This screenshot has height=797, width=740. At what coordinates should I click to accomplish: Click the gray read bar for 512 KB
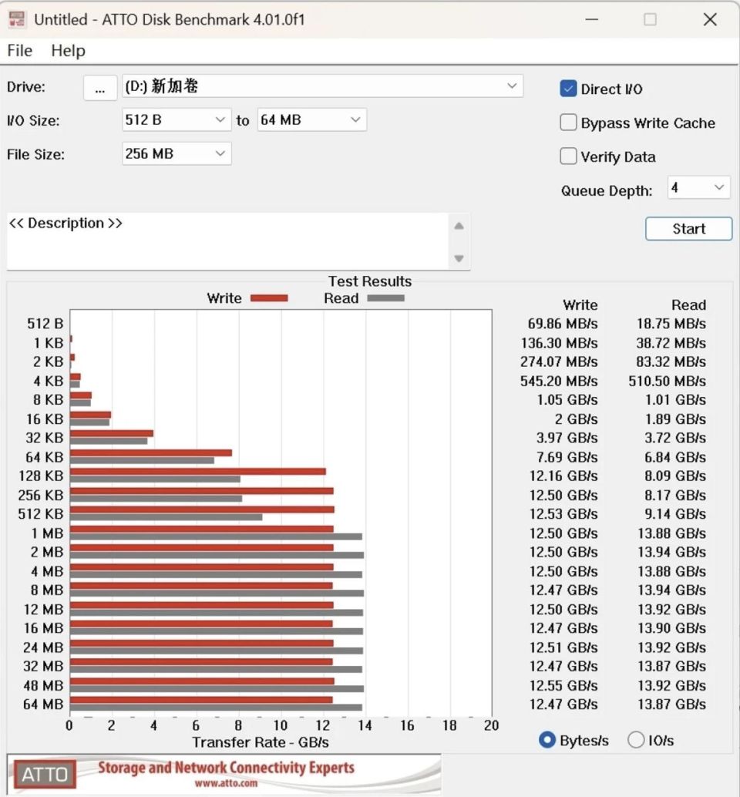point(166,517)
